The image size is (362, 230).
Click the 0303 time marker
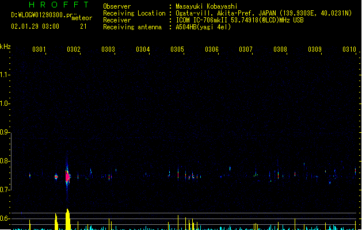point(108,49)
